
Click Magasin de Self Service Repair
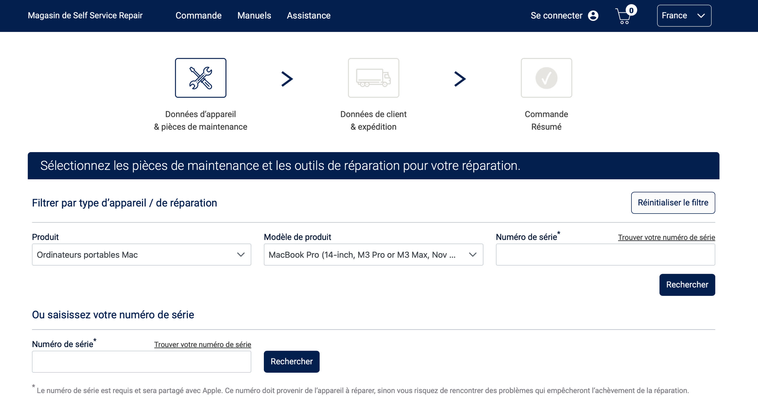[85, 15]
